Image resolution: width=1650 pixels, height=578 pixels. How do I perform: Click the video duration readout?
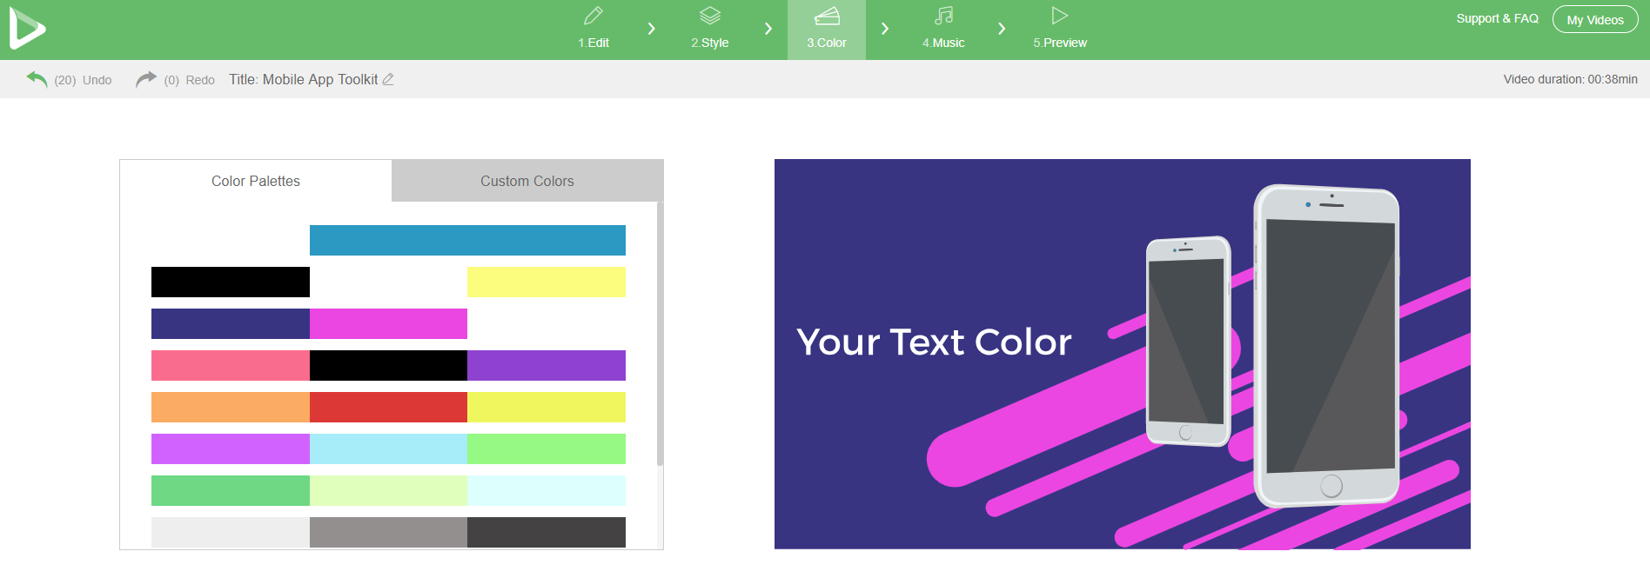[1571, 79]
